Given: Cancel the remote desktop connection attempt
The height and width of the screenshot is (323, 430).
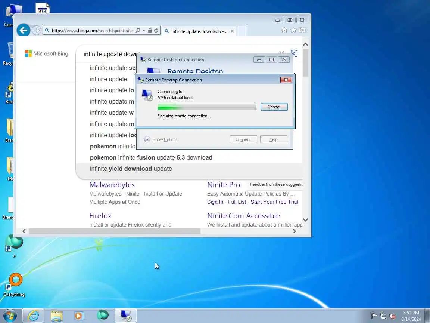Looking at the screenshot, I should (274, 107).
